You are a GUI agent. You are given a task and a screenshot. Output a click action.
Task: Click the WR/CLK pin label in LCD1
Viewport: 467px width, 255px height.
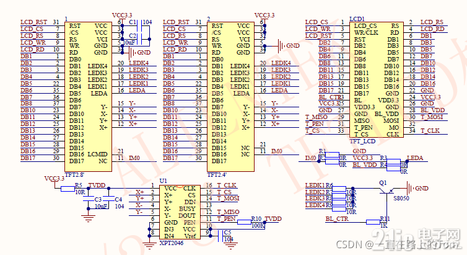coord(366,32)
